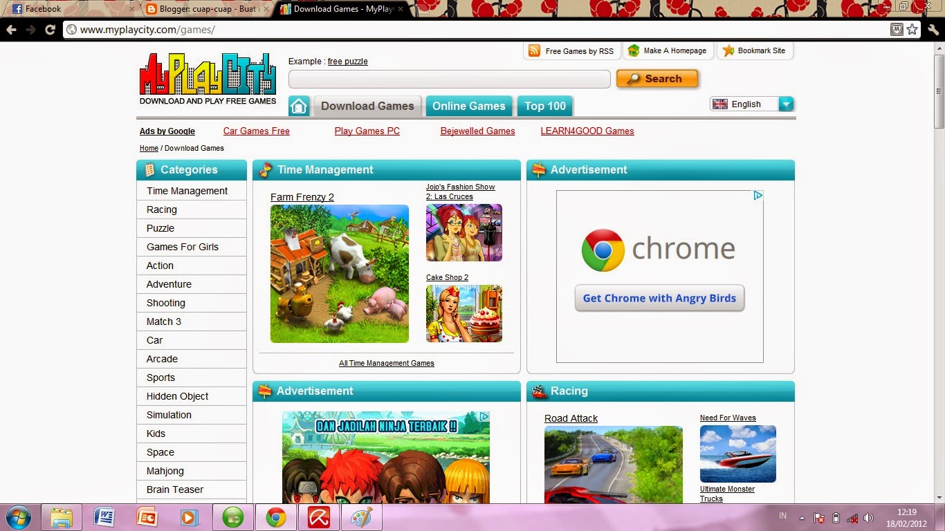945x531 pixels.
Task: Click the Categories panel header icon
Action: pyautogui.click(x=149, y=169)
